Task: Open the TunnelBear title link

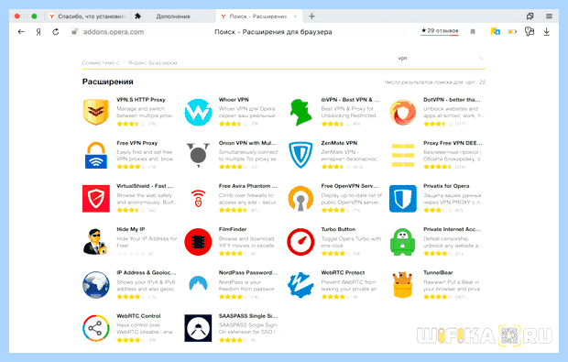Action: 438,272
